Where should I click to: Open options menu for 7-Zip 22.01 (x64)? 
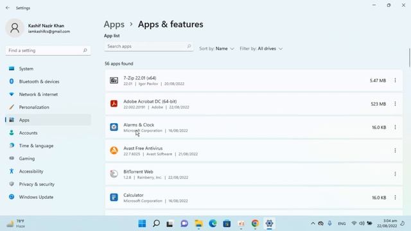pos(395,80)
